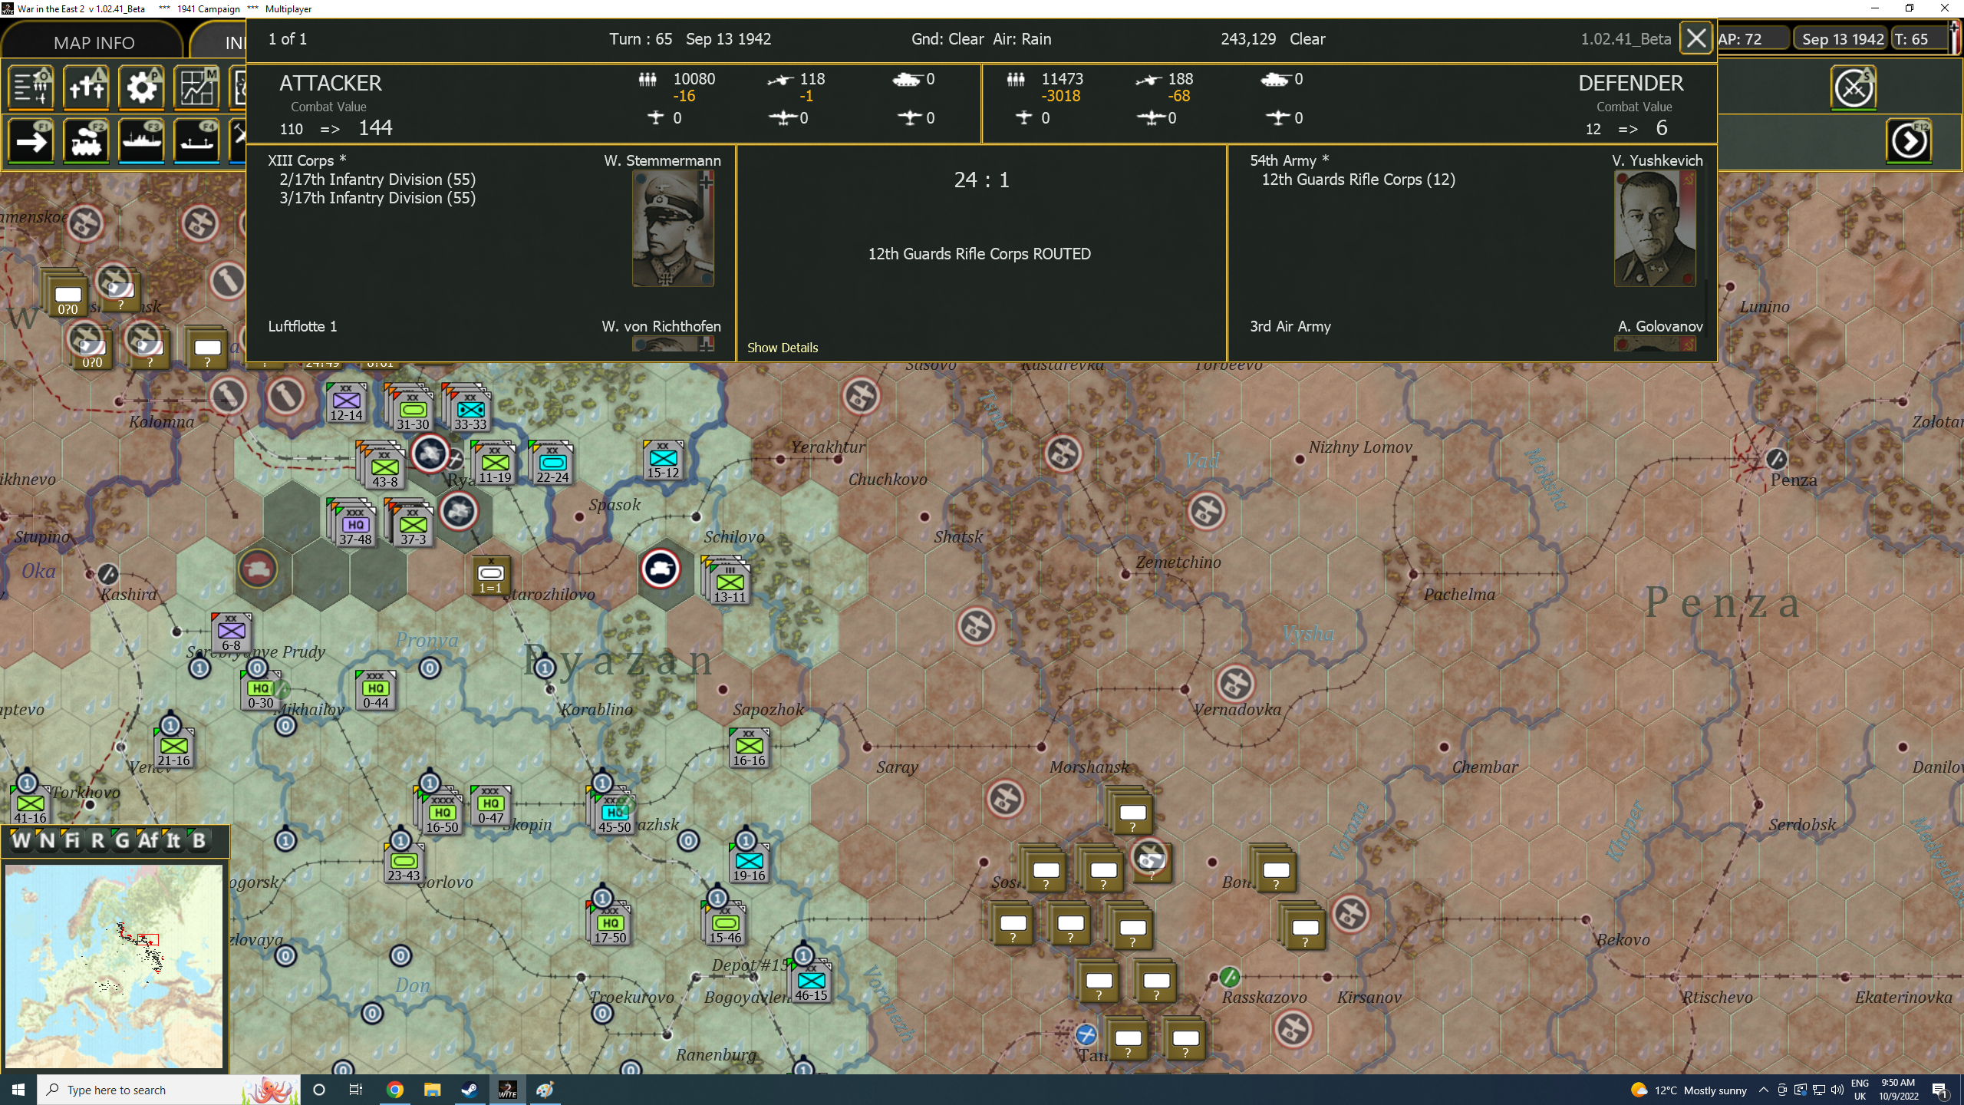This screenshot has height=1105, width=1964.
Task: Open Steam from the taskbar
Action: click(470, 1090)
